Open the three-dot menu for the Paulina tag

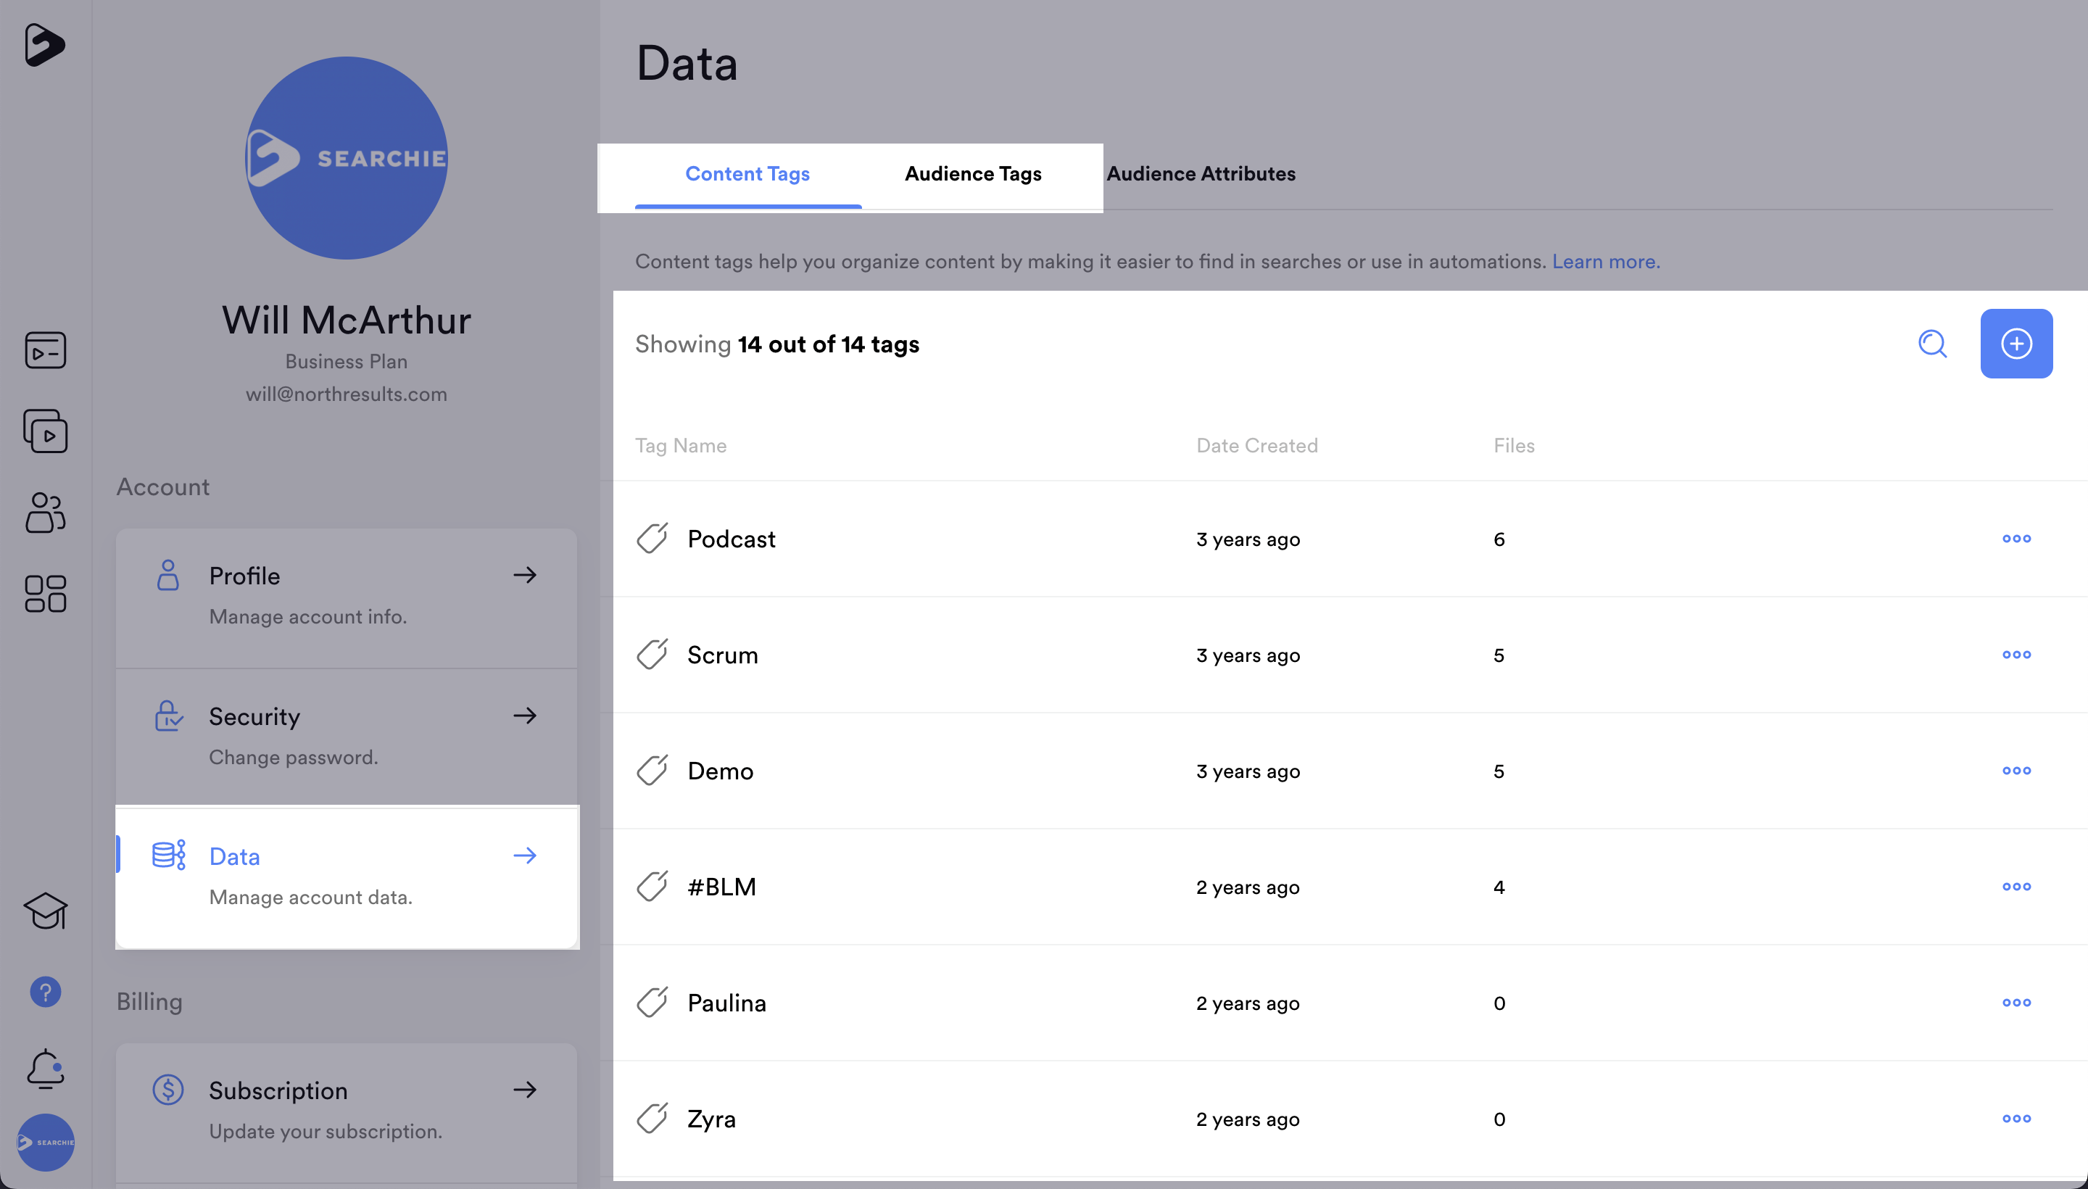pos(2015,1003)
